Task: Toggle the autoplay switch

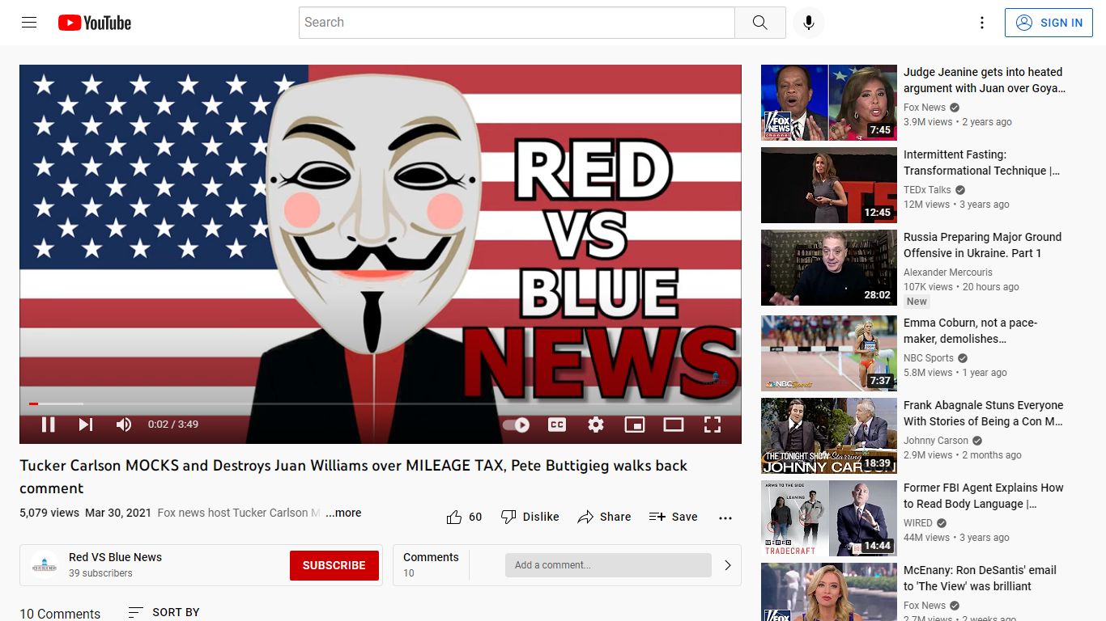Action: [x=516, y=425]
